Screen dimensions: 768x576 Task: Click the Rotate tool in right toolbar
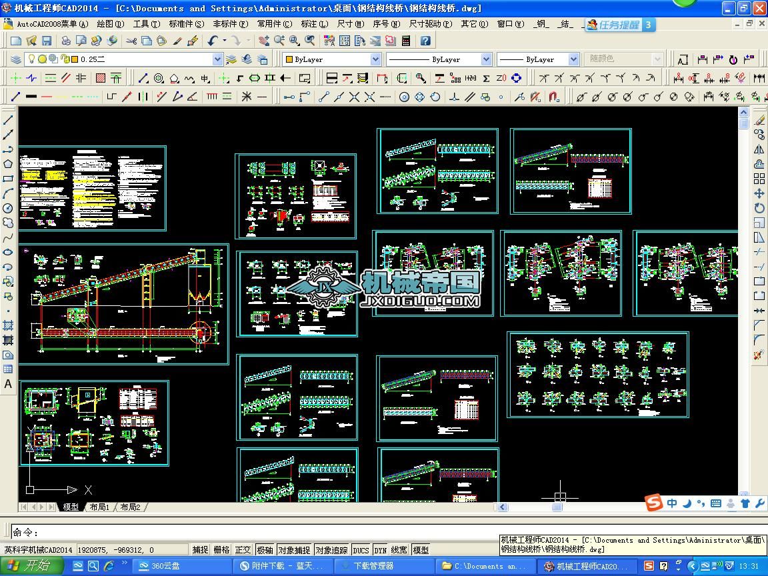point(759,208)
